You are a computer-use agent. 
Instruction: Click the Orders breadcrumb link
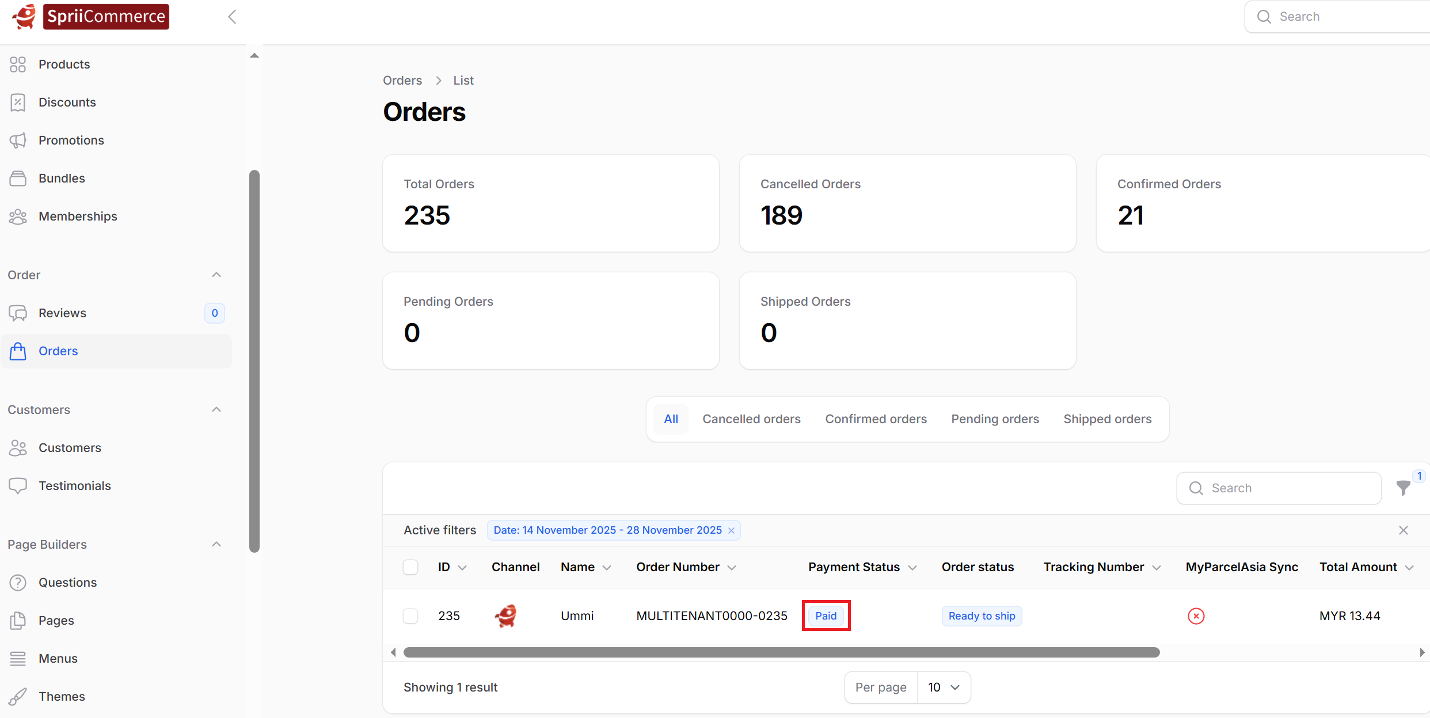(x=402, y=81)
